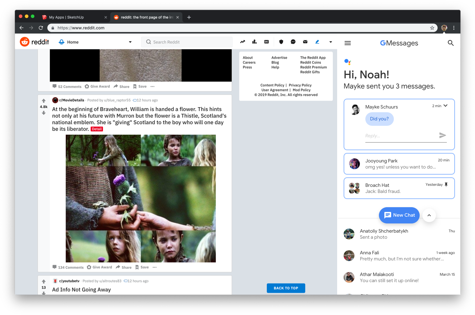Screen dimensions: 475x315
Task: Open u/altroutes83 profile link
Action: click(x=110, y=281)
